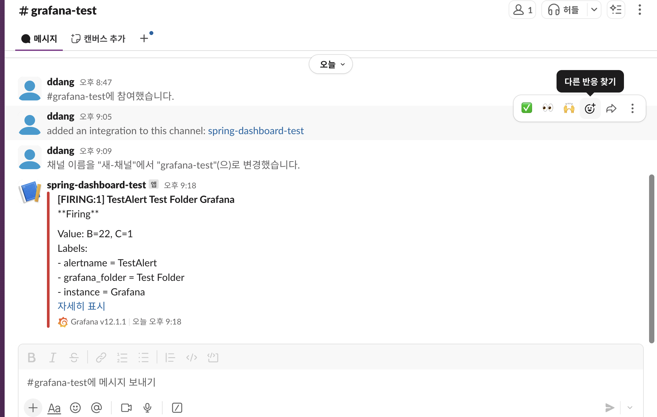React with the raised hands emoji
Screen dimensions: 657x417
[569, 108]
